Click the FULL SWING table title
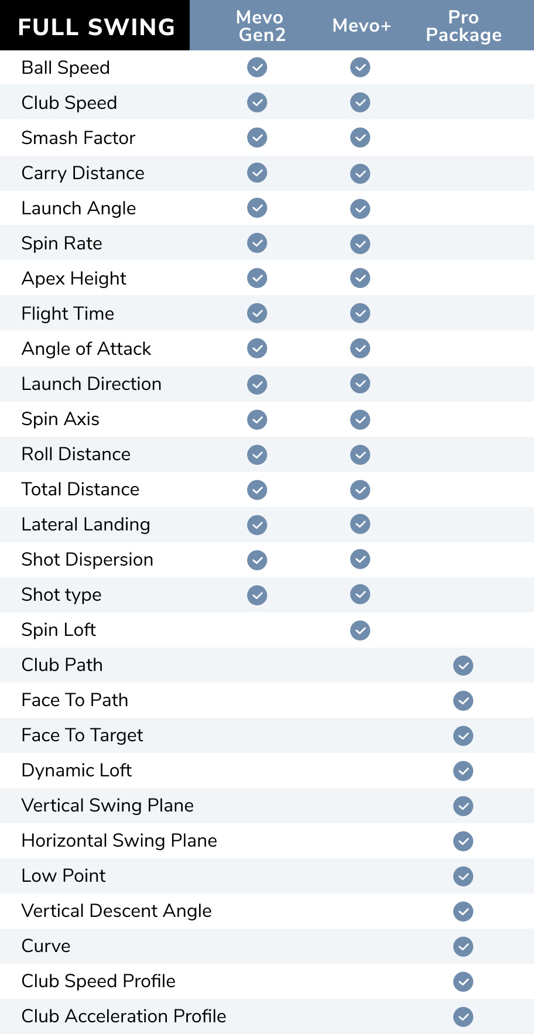 tap(96, 27)
